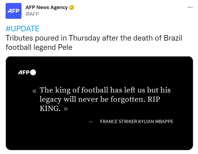Click the tweet text about Pele tributes
This screenshot has height=154, width=198.
94,43
